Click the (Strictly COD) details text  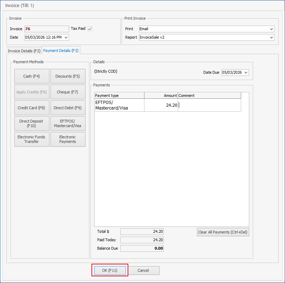[x=106, y=71]
